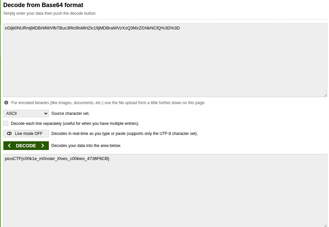Click the left chevron on the DECODE button
Screen dimensions: 329x227
[9, 146]
